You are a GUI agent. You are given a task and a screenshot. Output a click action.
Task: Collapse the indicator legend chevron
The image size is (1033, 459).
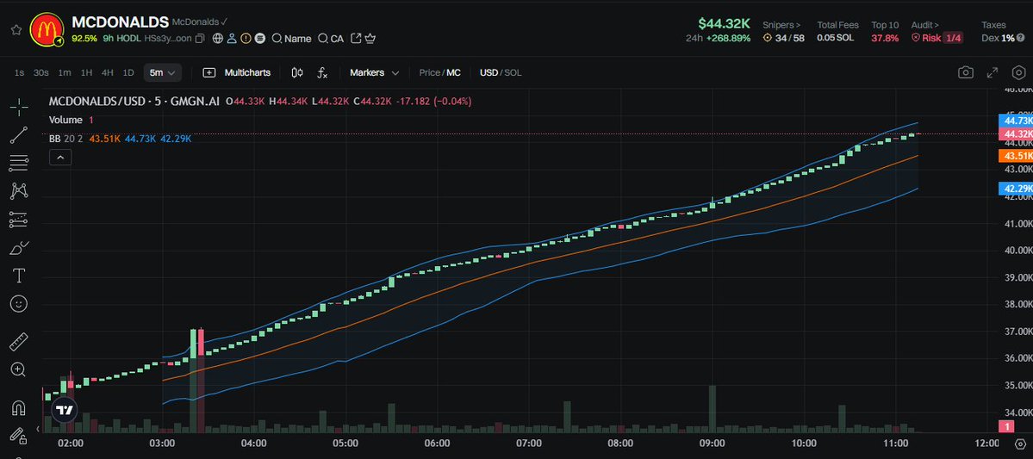[x=60, y=157]
